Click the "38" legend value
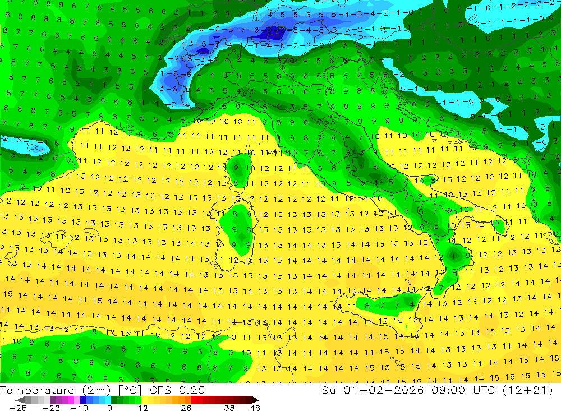 pos(229,408)
